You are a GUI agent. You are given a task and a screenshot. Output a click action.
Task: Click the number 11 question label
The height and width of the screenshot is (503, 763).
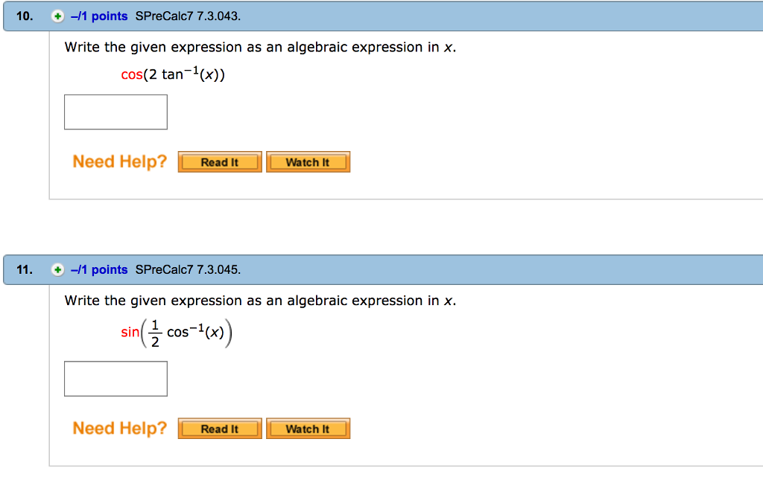coord(23,270)
